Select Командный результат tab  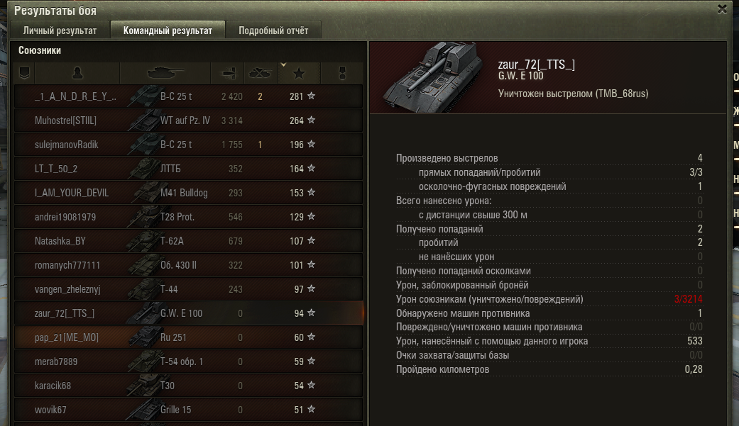168,30
